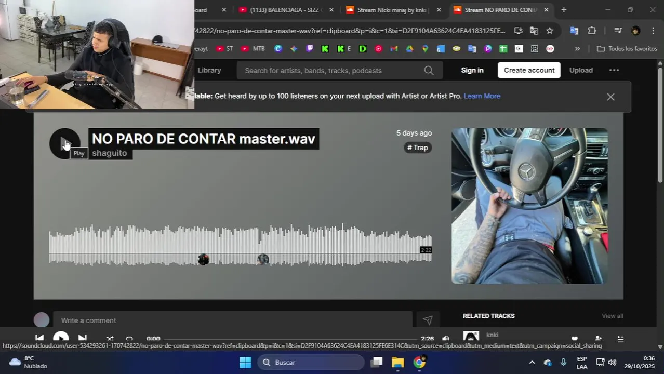Skip to previous track in player bar
Screen dimensions: 664x374
[39, 339]
